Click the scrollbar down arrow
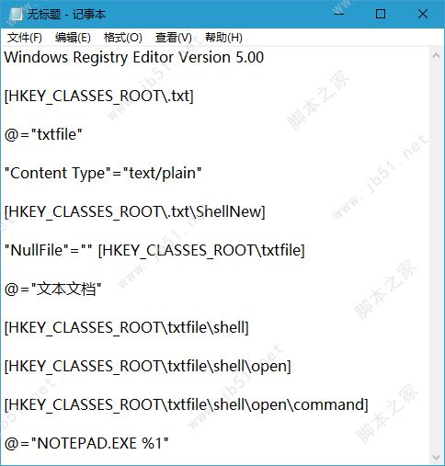The height and width of the screenshot is (466, 445). click(x=436, y=458)
